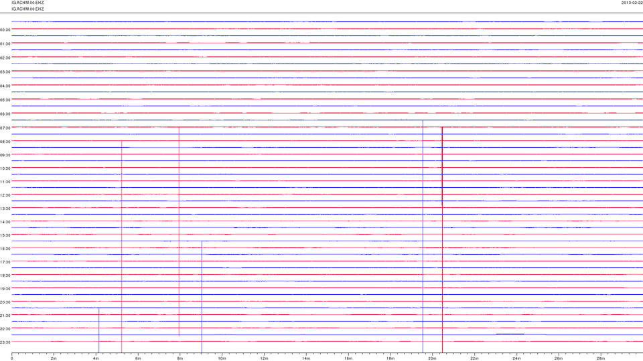Screen dimensions: 643x361
Task: Click the 14m axis tick label
Action: [306, 358]
